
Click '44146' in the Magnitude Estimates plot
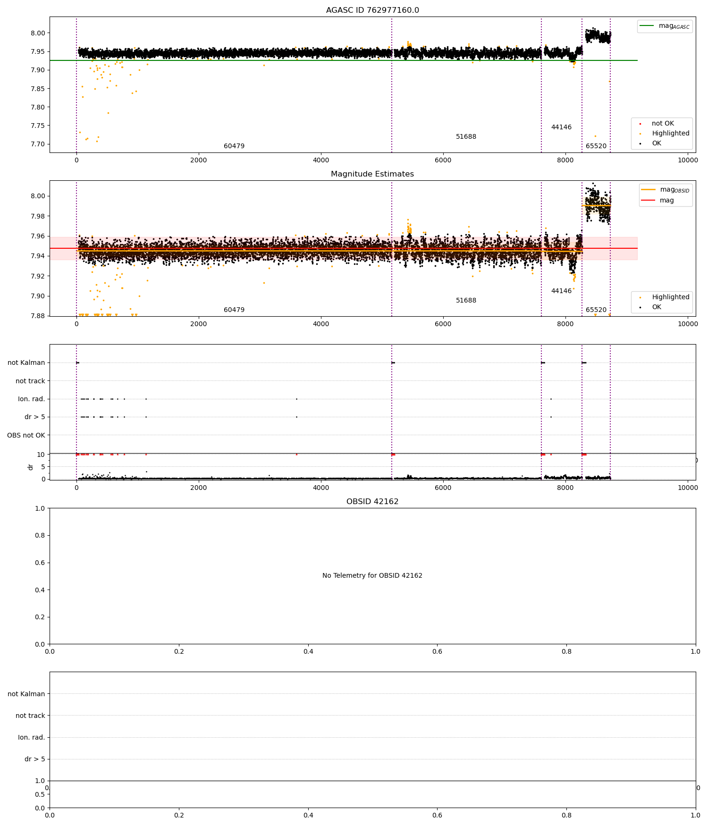pyautogui.click(x=561, y=291)
